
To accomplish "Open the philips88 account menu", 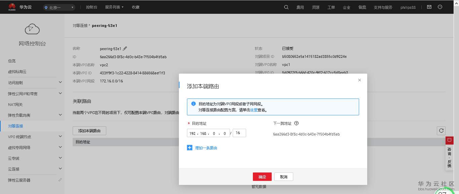I will [408, 7].
